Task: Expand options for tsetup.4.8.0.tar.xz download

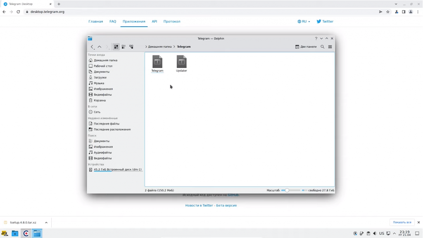Action: point(46,223)
